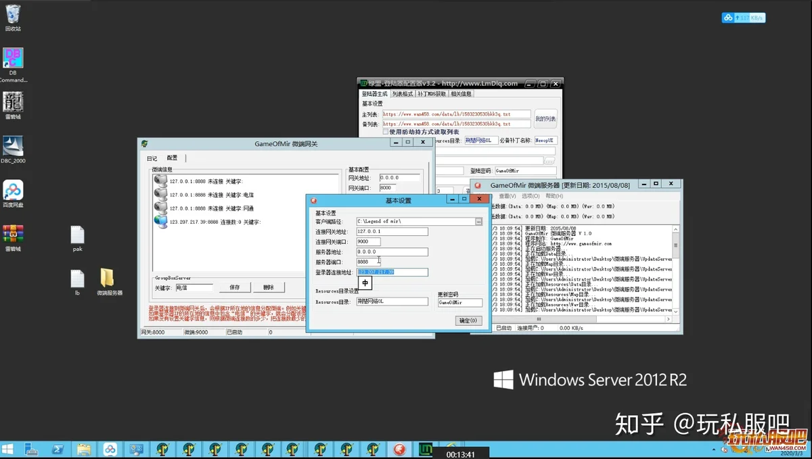Image resolution: width=812 pixels, height=459 pixels.
Task: Click the Windows Start button
Action: tap(8, 450)
